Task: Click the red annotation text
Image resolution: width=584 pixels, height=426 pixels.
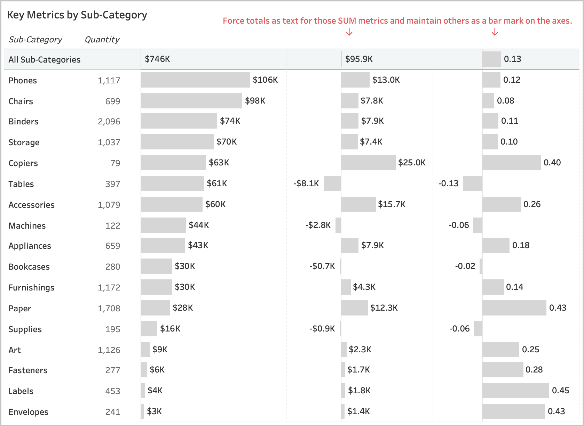Action: pyautogui.click(x=397, y=21)
